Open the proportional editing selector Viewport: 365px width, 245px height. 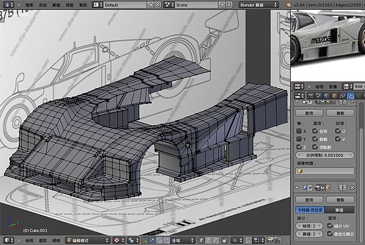pyautogui.click(x=237, y=240)
